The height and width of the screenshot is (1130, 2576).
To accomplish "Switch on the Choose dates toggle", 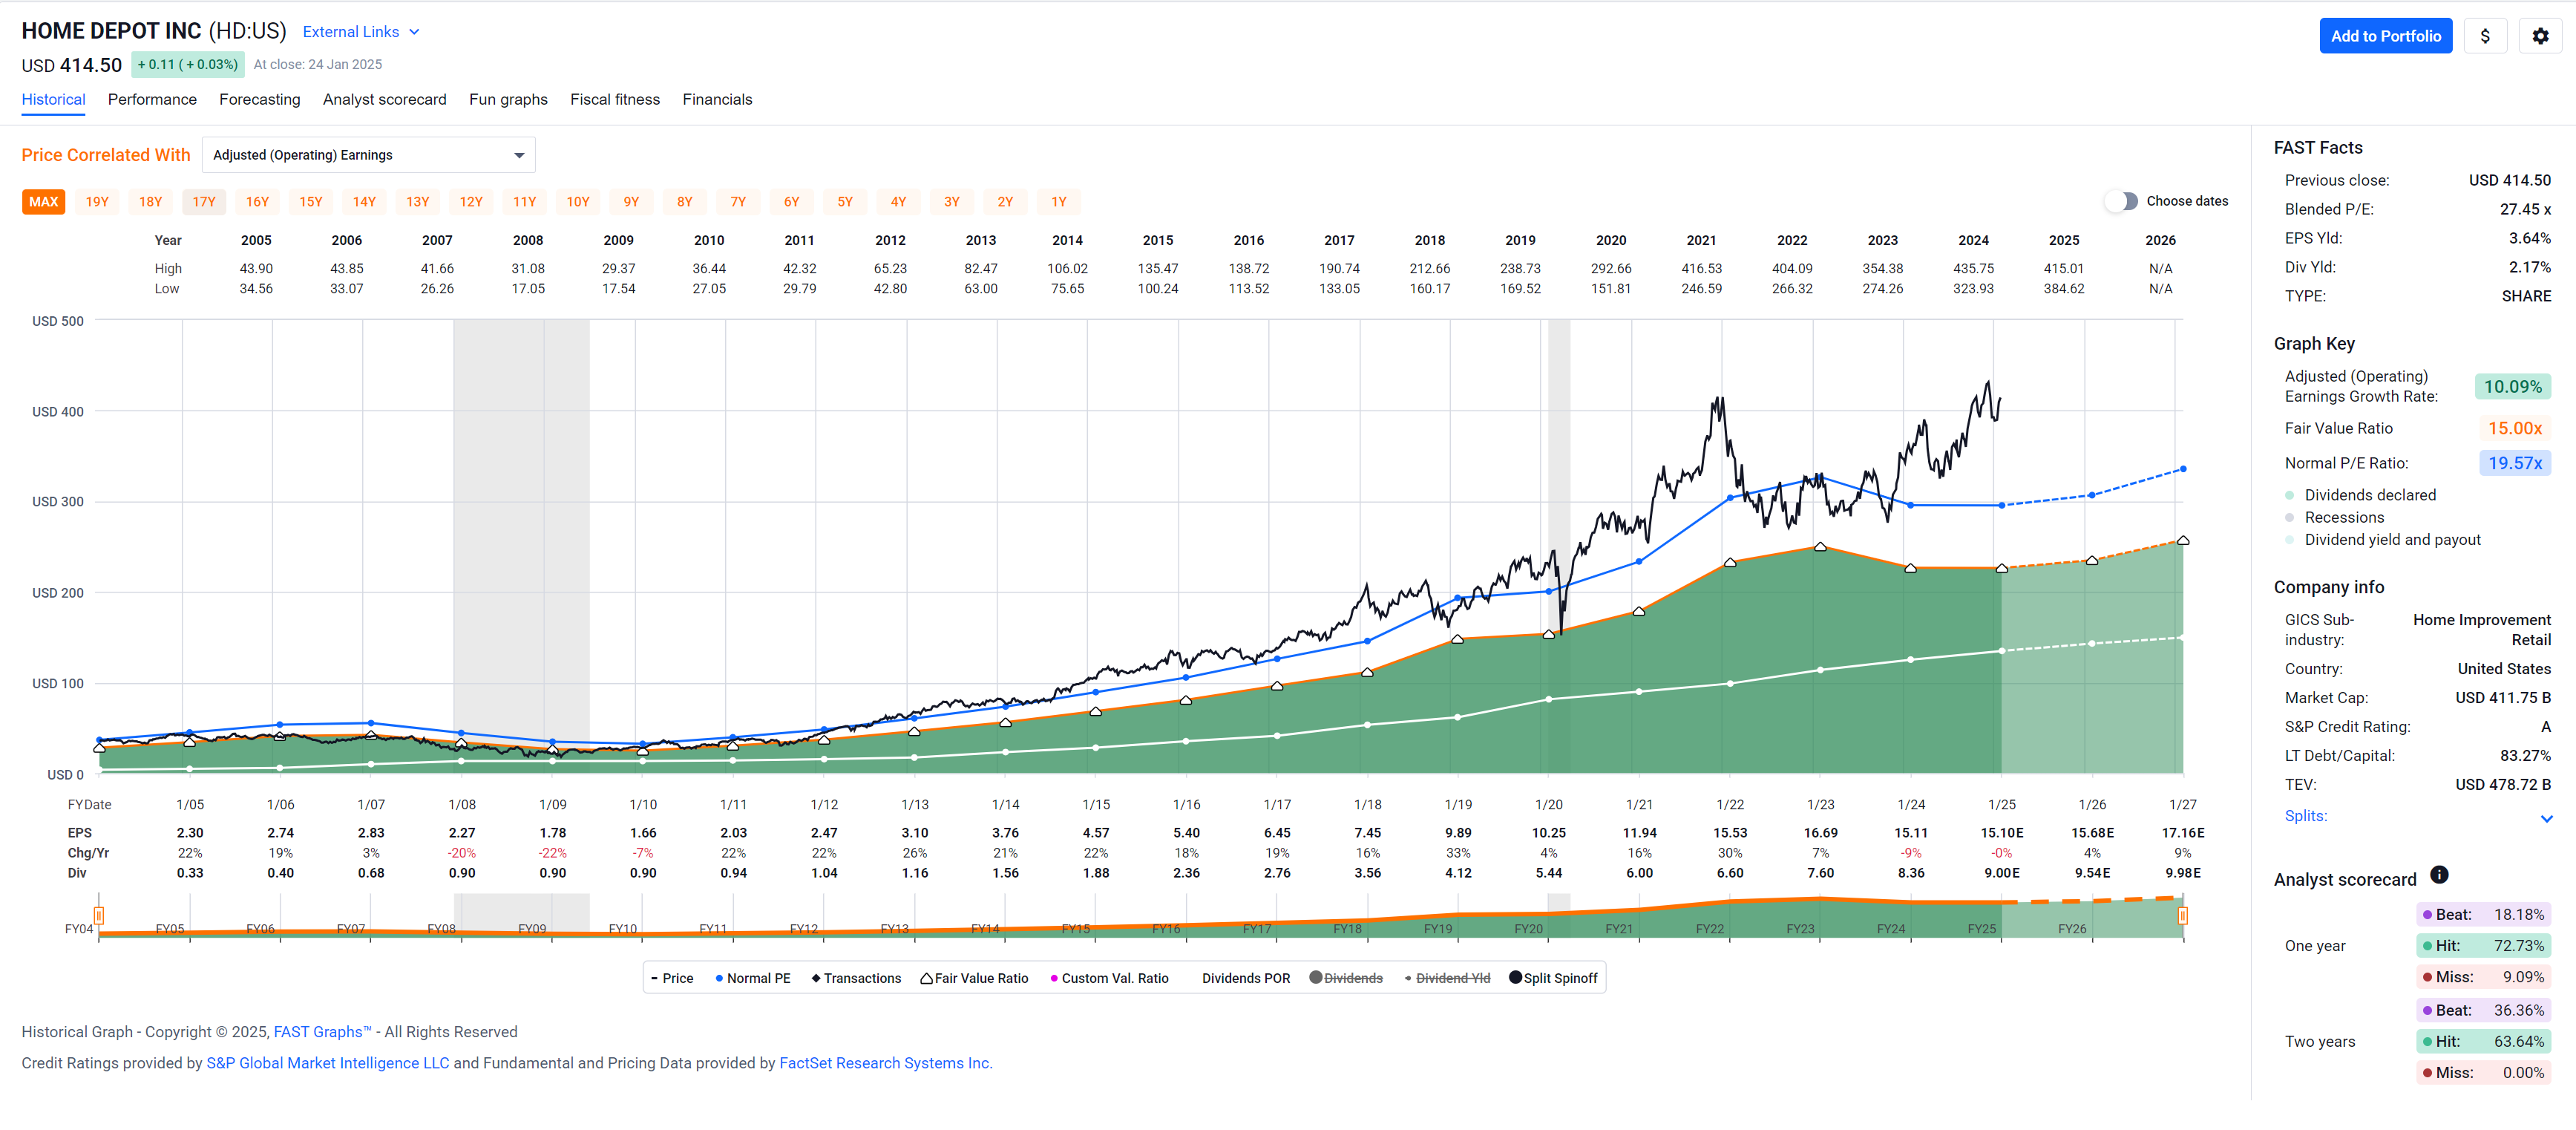I will (2121, 201).
